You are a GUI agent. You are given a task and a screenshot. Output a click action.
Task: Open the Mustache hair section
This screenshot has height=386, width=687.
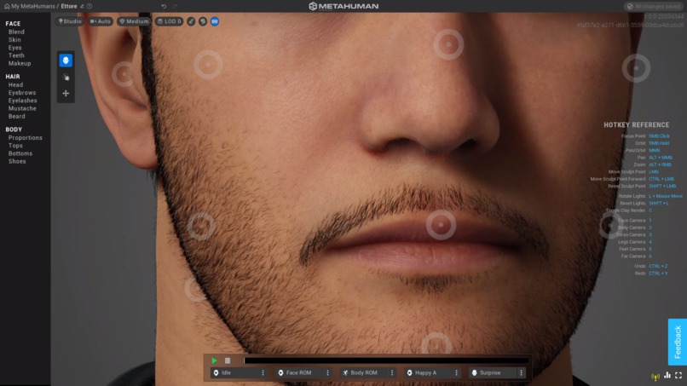pyautogui.click(x=22, y=109)
